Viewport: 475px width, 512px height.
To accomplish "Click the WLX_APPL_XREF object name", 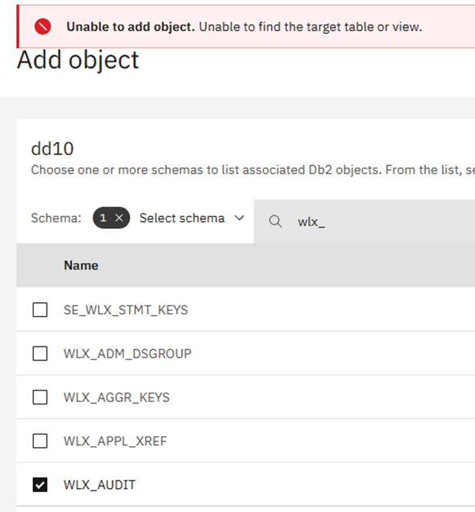I will [x=115, y=441].
